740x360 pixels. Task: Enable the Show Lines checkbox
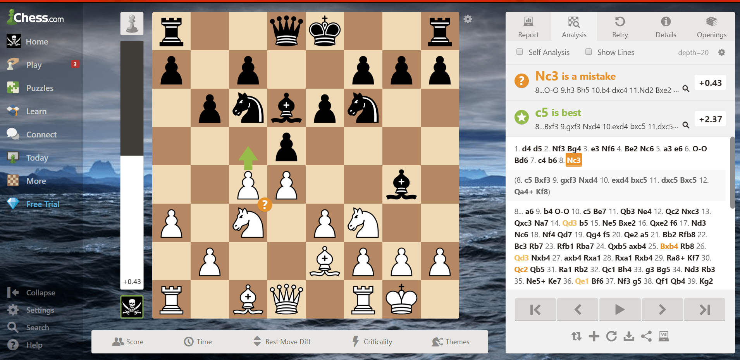click(589, 51)
